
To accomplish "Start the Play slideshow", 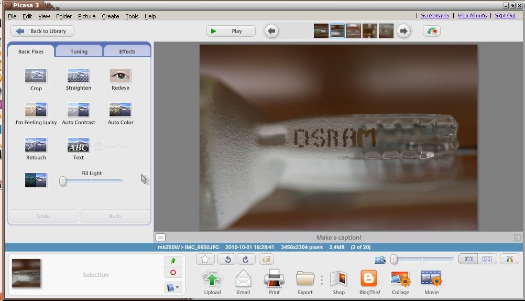I will point(231,31).
